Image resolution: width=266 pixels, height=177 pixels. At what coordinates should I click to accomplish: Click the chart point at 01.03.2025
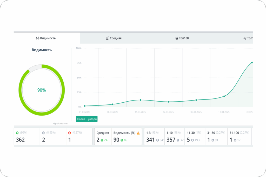[85, 106]
